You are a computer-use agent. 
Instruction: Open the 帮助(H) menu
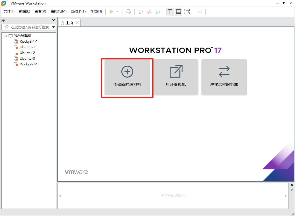[96, 11]
